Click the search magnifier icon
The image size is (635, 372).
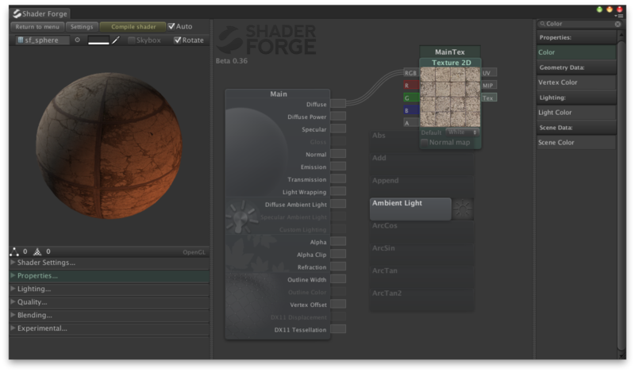click(x=542, y=24)
